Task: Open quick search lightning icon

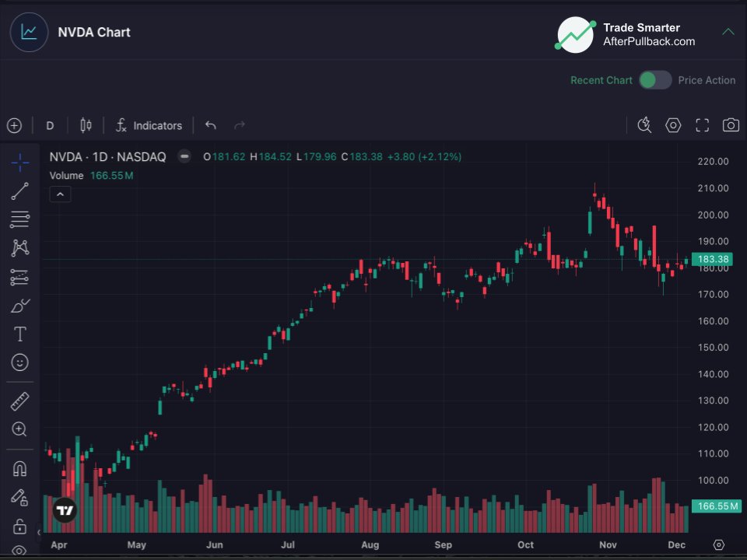Action: pyautogui.click(x=644, y=125)
